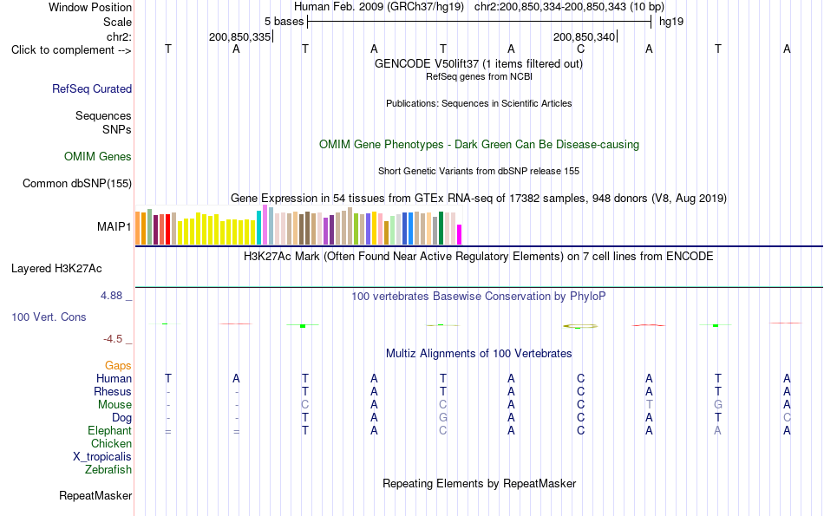
Task: Click the 100 Vert. Cons track label
Action: point(49,317)
